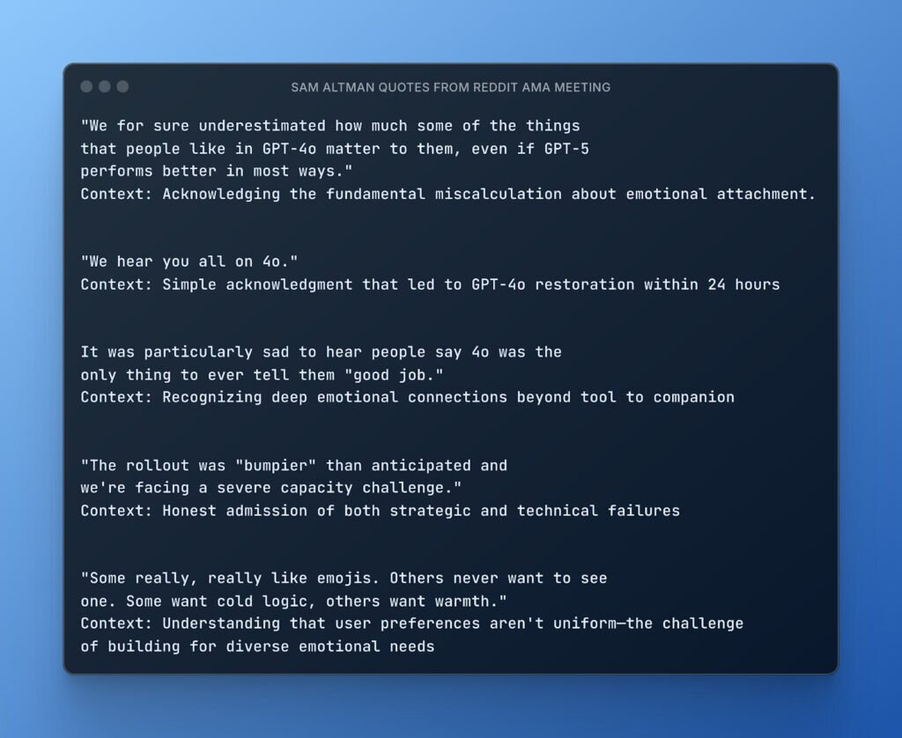Viewport: 902px width, 738px height.
Task: Click the line starting "We for sure underestimated"
Action: click(330, 126)
